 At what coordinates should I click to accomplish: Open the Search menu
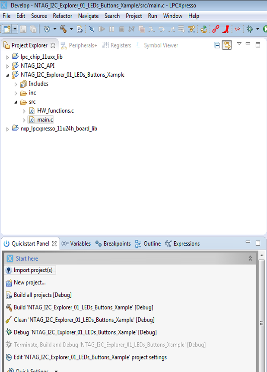112,16
